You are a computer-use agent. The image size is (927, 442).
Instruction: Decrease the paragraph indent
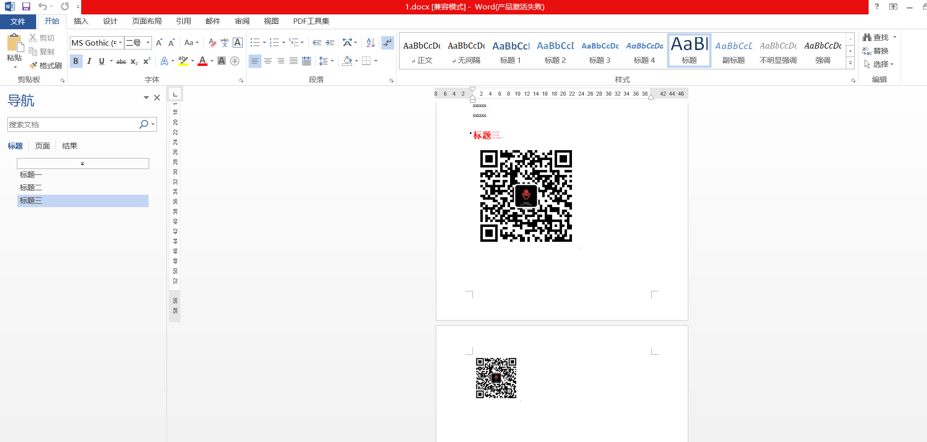pyautogui.click(x=317, y=43)
